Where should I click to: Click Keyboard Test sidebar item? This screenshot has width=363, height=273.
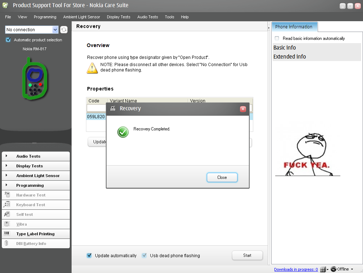[36, 205]
